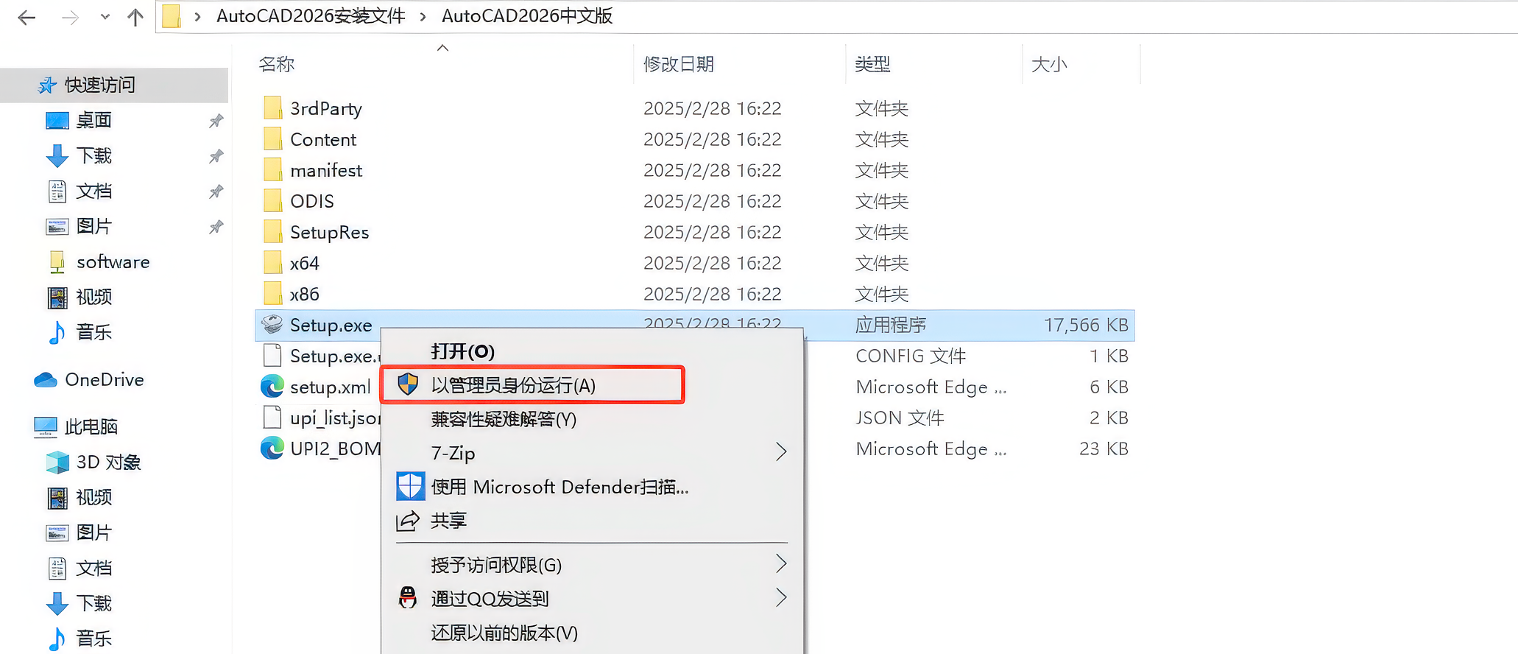Viewport: 1518px width, 654px height.
Task: Select the x86 folder icon
Action: click(x=272, y=294)
